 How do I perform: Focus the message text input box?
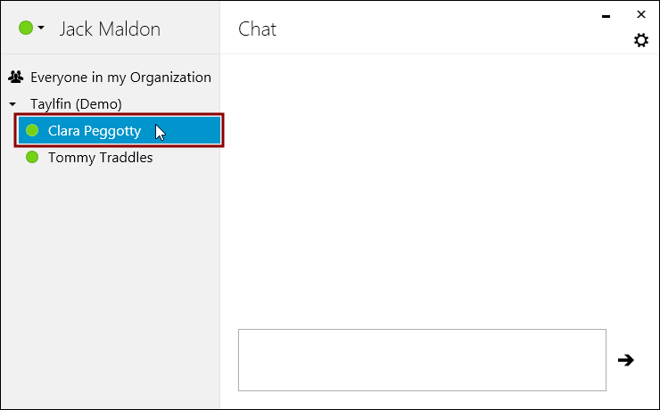(422, 360)
